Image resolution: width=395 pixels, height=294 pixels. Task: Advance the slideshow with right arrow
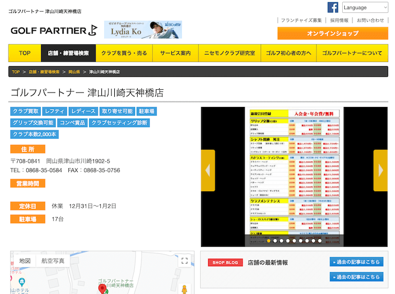point(380,171)
